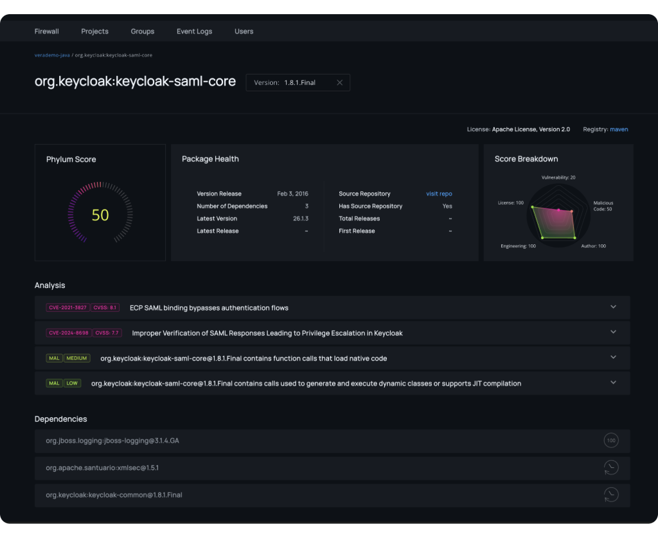Image resolution: width=658 pixels, height=538 pixels.
Task: Click the License: 100 chart label
Action: [x=511, y=202]
